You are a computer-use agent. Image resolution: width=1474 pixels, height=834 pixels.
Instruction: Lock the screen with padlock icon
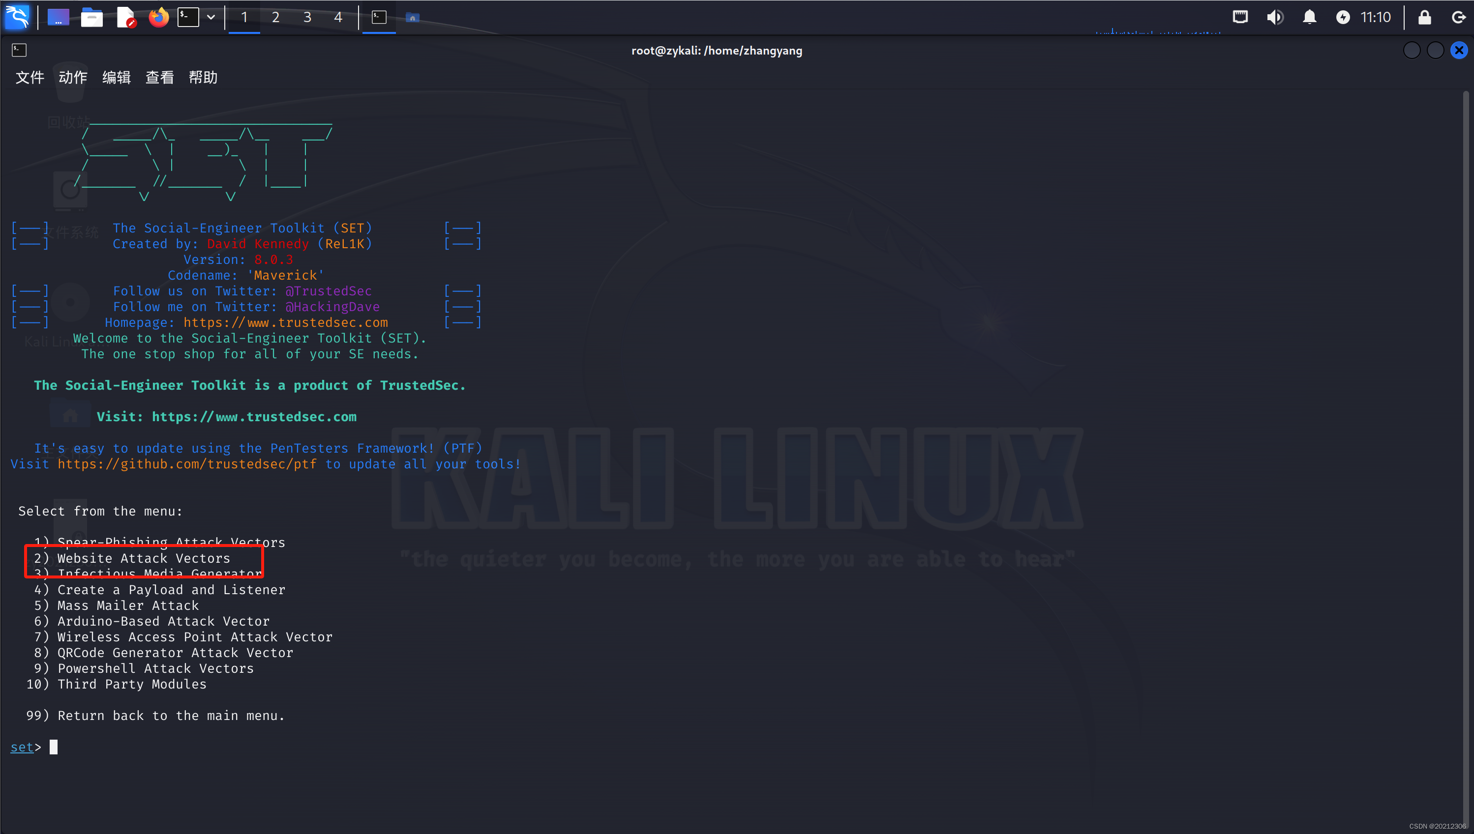click(x=1425, y=17)
